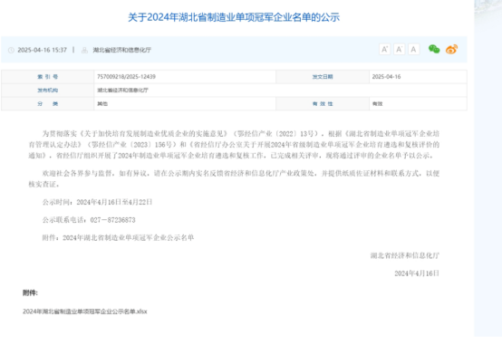Click the 发布机构 label cell

coord(48,91)
